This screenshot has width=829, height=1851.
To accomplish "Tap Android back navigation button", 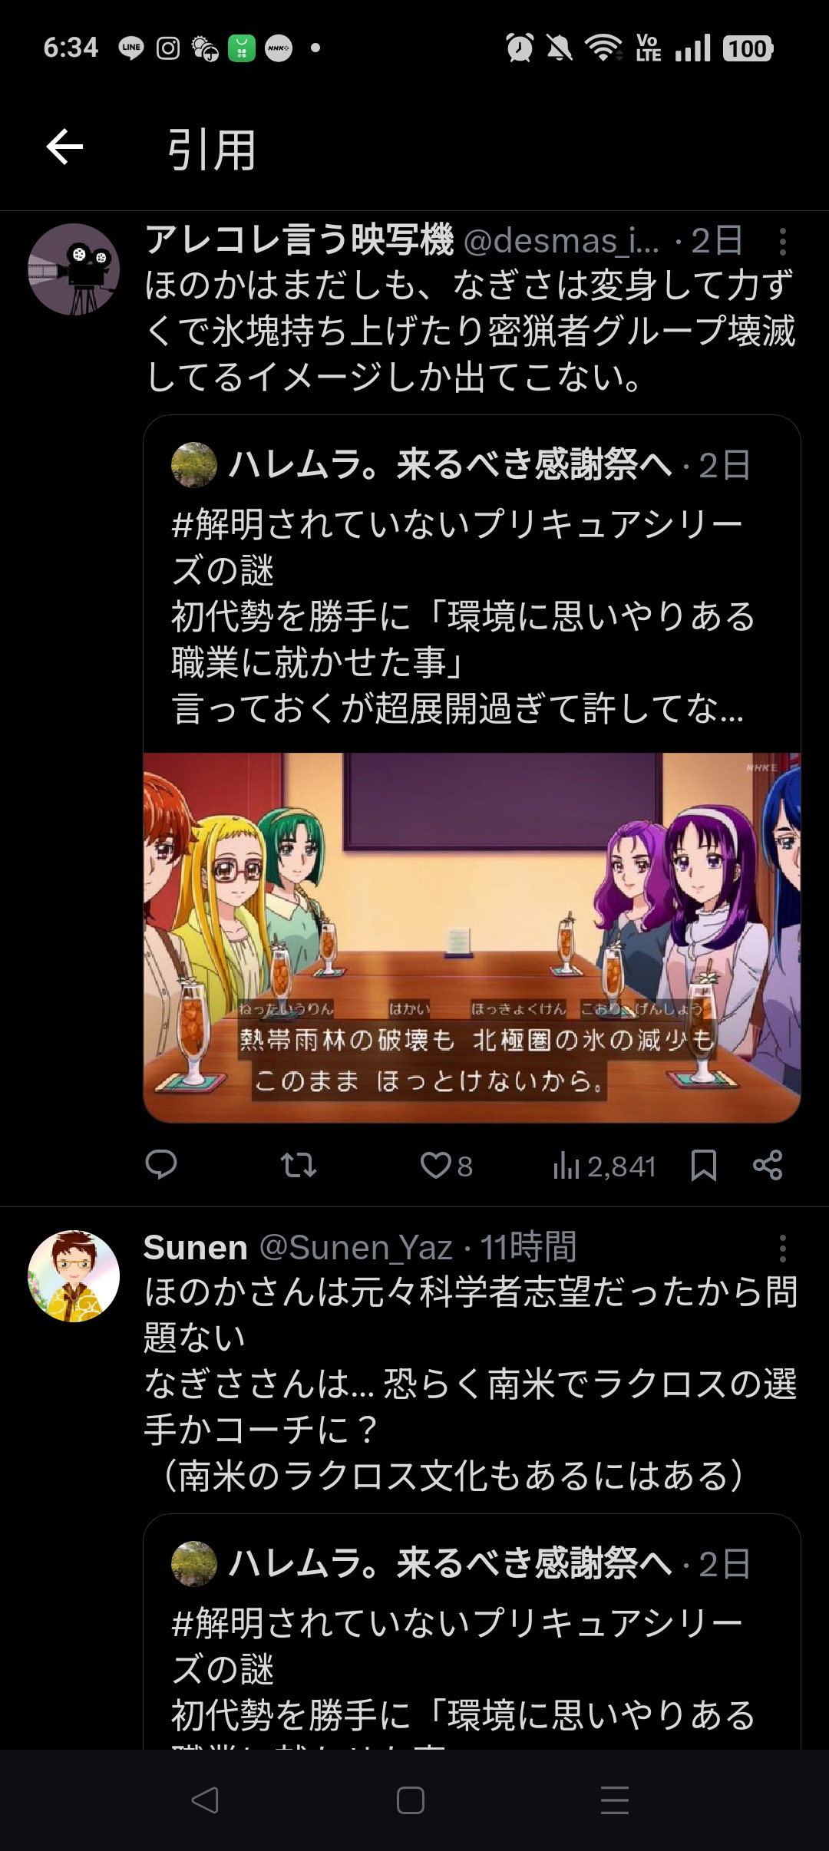I will pos(205,1800).
